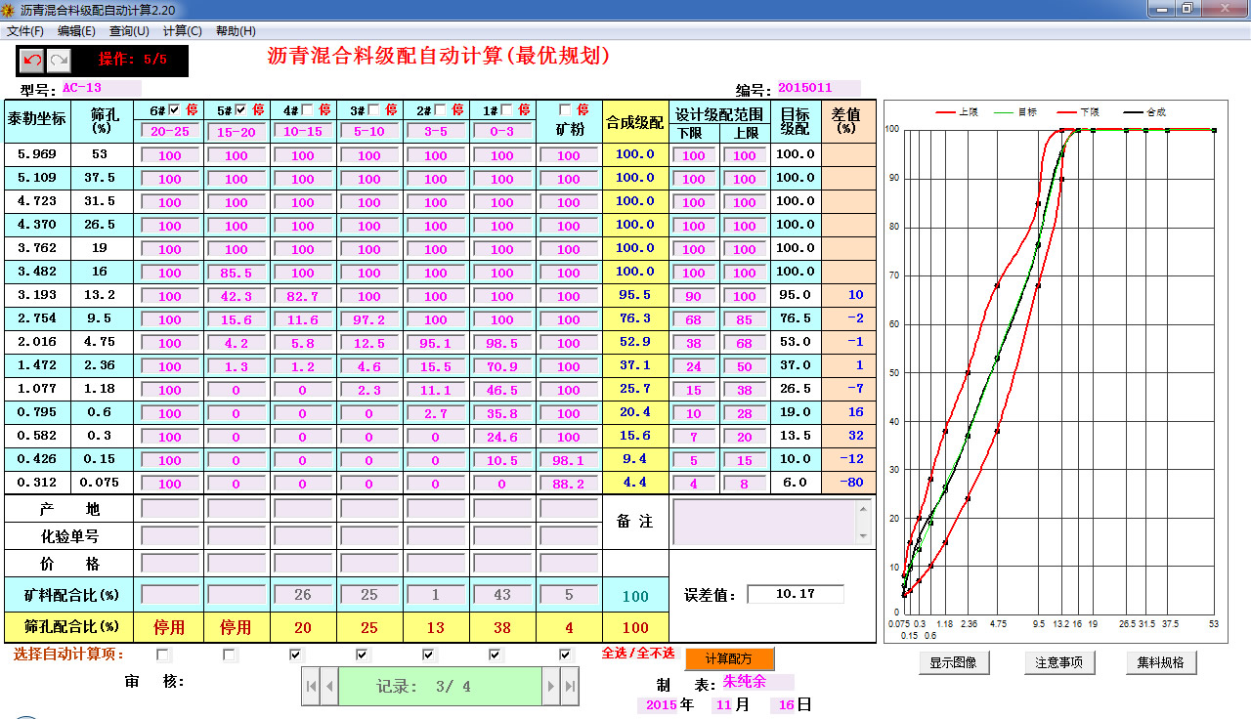Click the 全选/全不选 link

(x=637, y=654)
